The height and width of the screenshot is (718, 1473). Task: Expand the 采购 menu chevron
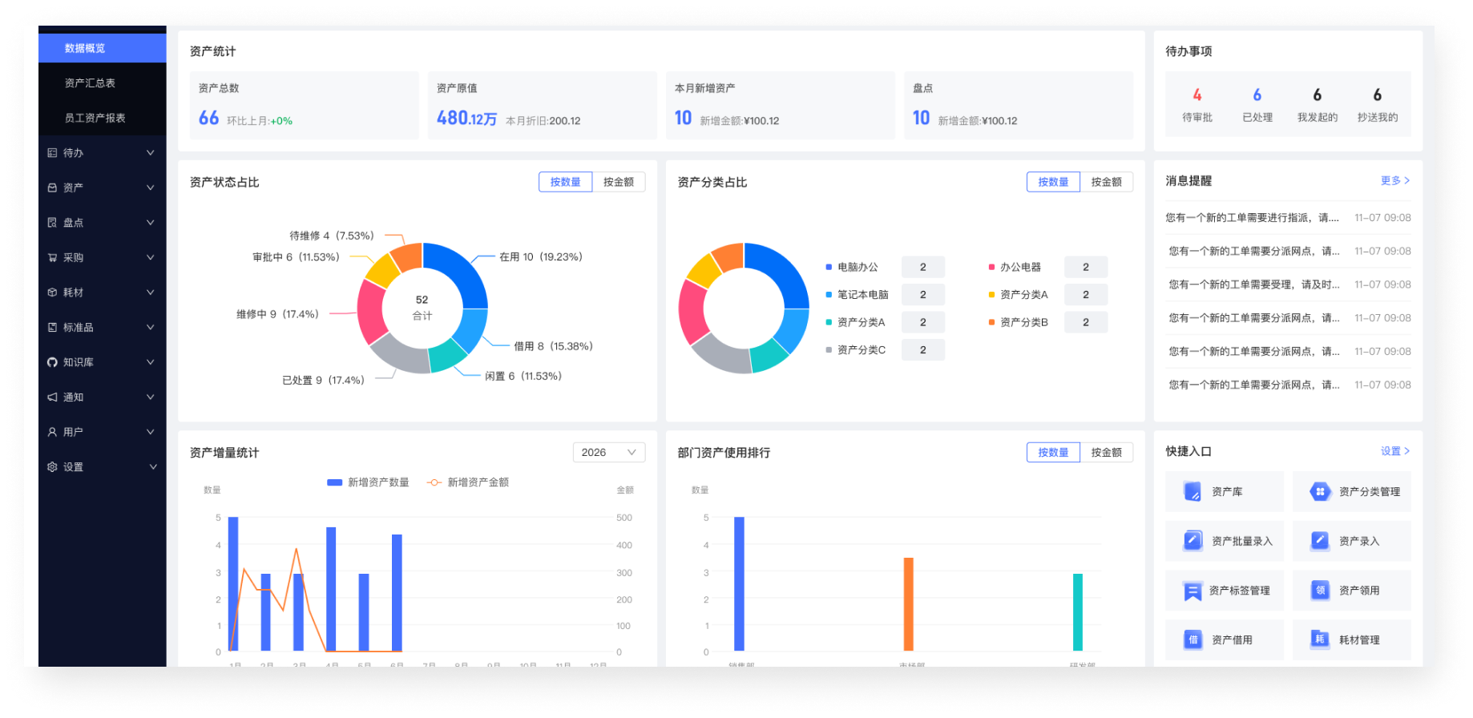click(150, 257)
